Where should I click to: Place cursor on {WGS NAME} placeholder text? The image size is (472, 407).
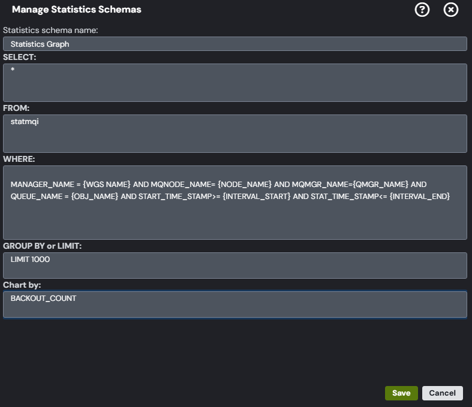pos(107,185)
